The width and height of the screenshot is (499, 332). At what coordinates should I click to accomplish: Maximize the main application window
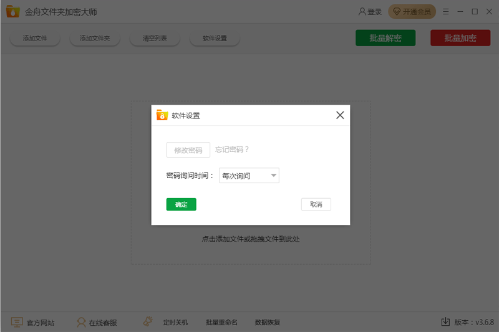click(x=475, y=12)
